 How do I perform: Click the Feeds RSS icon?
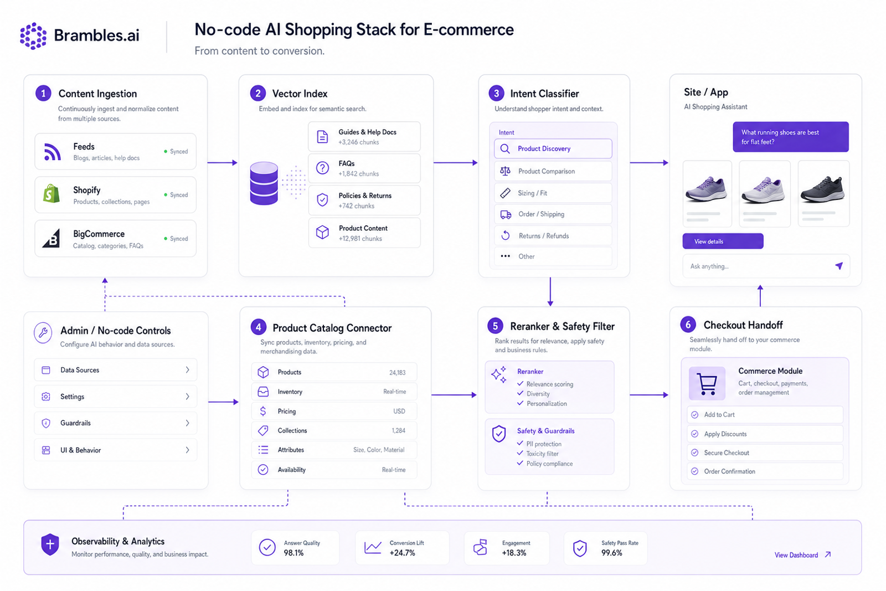pyautogui.click(x=52, y=152)
